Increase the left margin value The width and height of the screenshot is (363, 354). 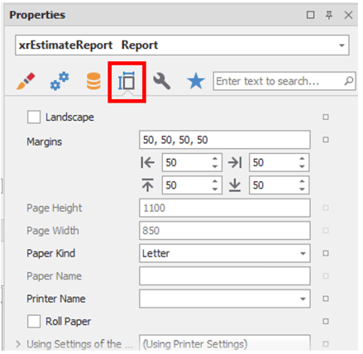coord(215,159)
